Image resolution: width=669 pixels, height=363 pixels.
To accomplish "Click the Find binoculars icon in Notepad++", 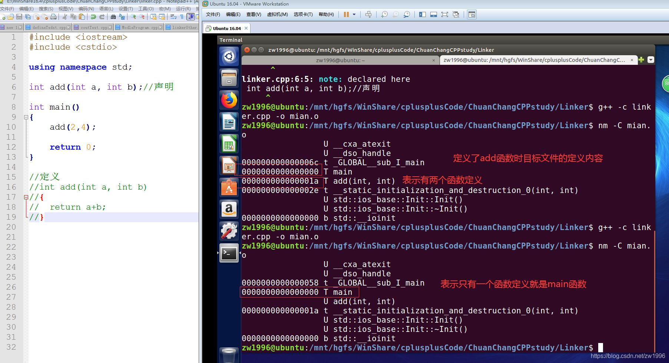I will pos(113,17).
